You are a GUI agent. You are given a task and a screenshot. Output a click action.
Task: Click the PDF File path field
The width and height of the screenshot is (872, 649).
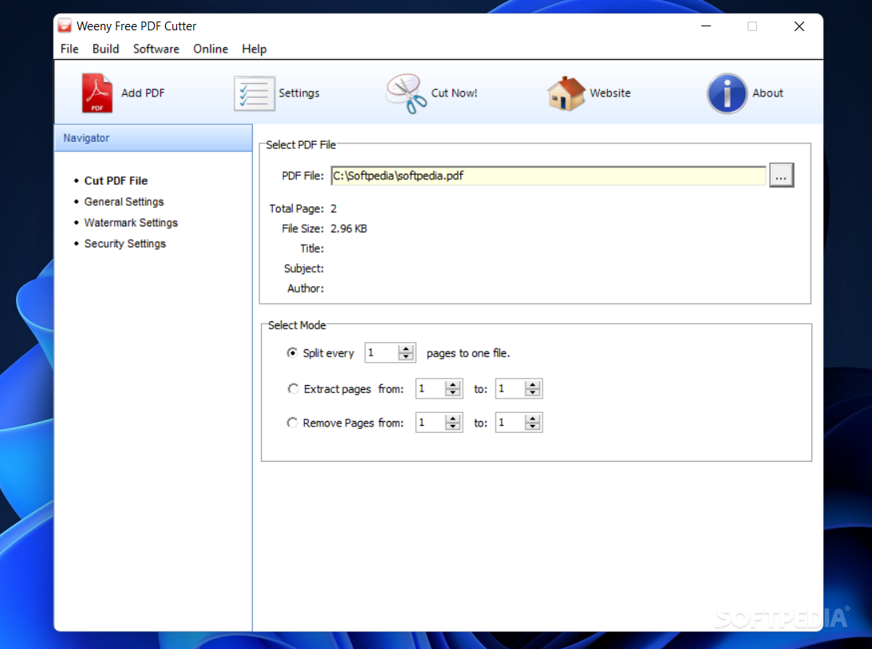click(x=548, y=175)
